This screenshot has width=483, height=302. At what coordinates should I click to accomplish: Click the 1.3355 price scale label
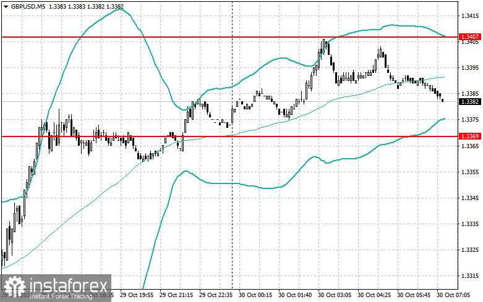coord(470,172)
